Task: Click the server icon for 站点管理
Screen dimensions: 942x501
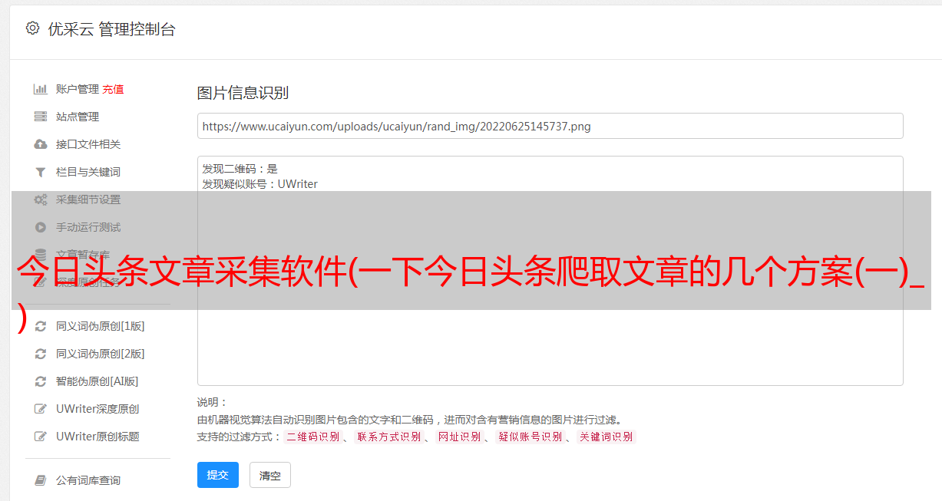Action: [x=41, y=117]
